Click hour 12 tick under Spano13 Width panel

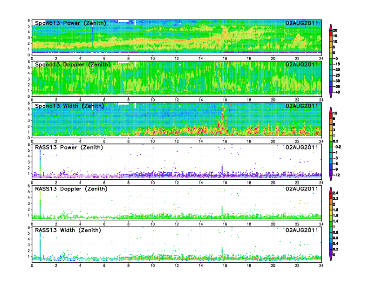coord(177,141)
